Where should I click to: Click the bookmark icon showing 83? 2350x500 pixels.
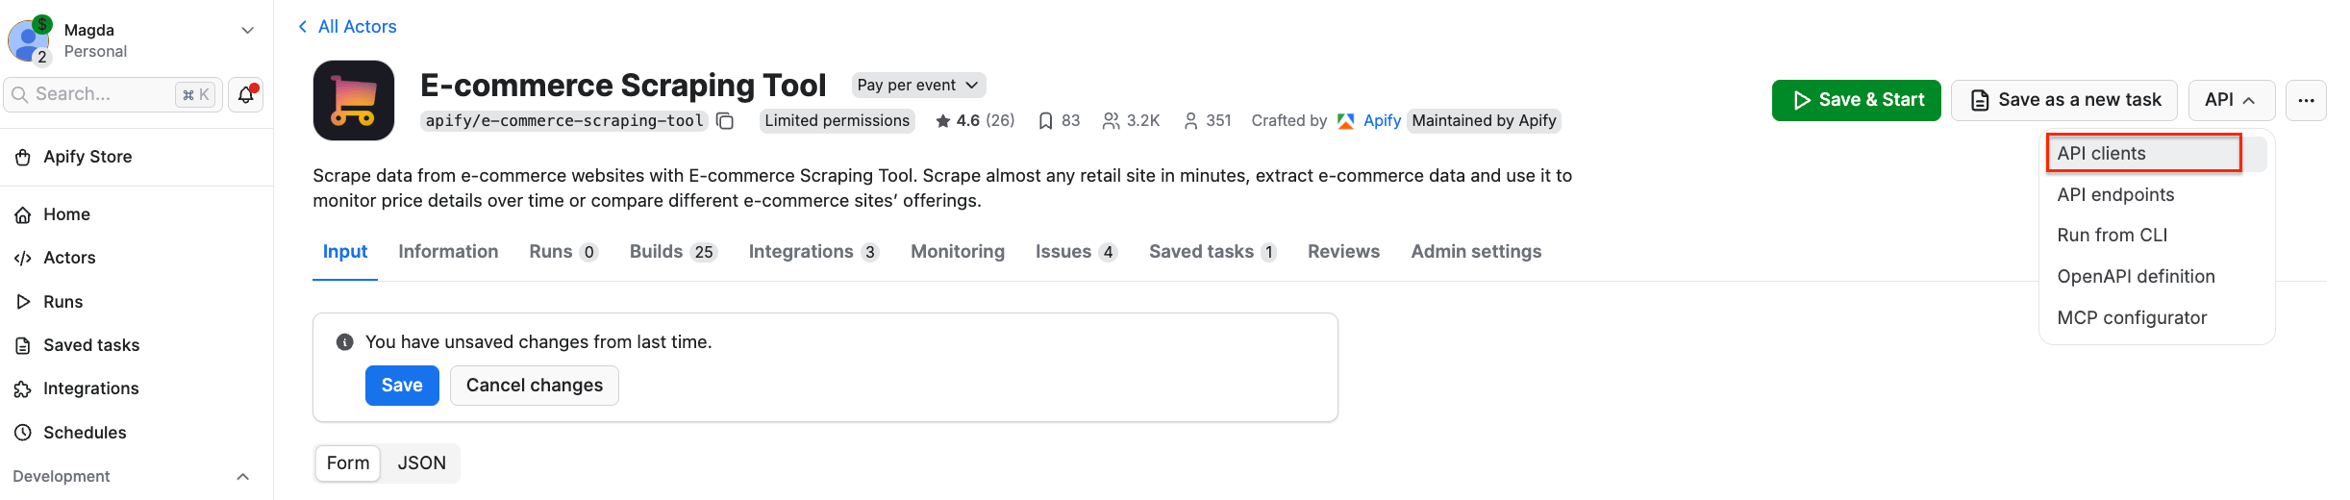1045,121
